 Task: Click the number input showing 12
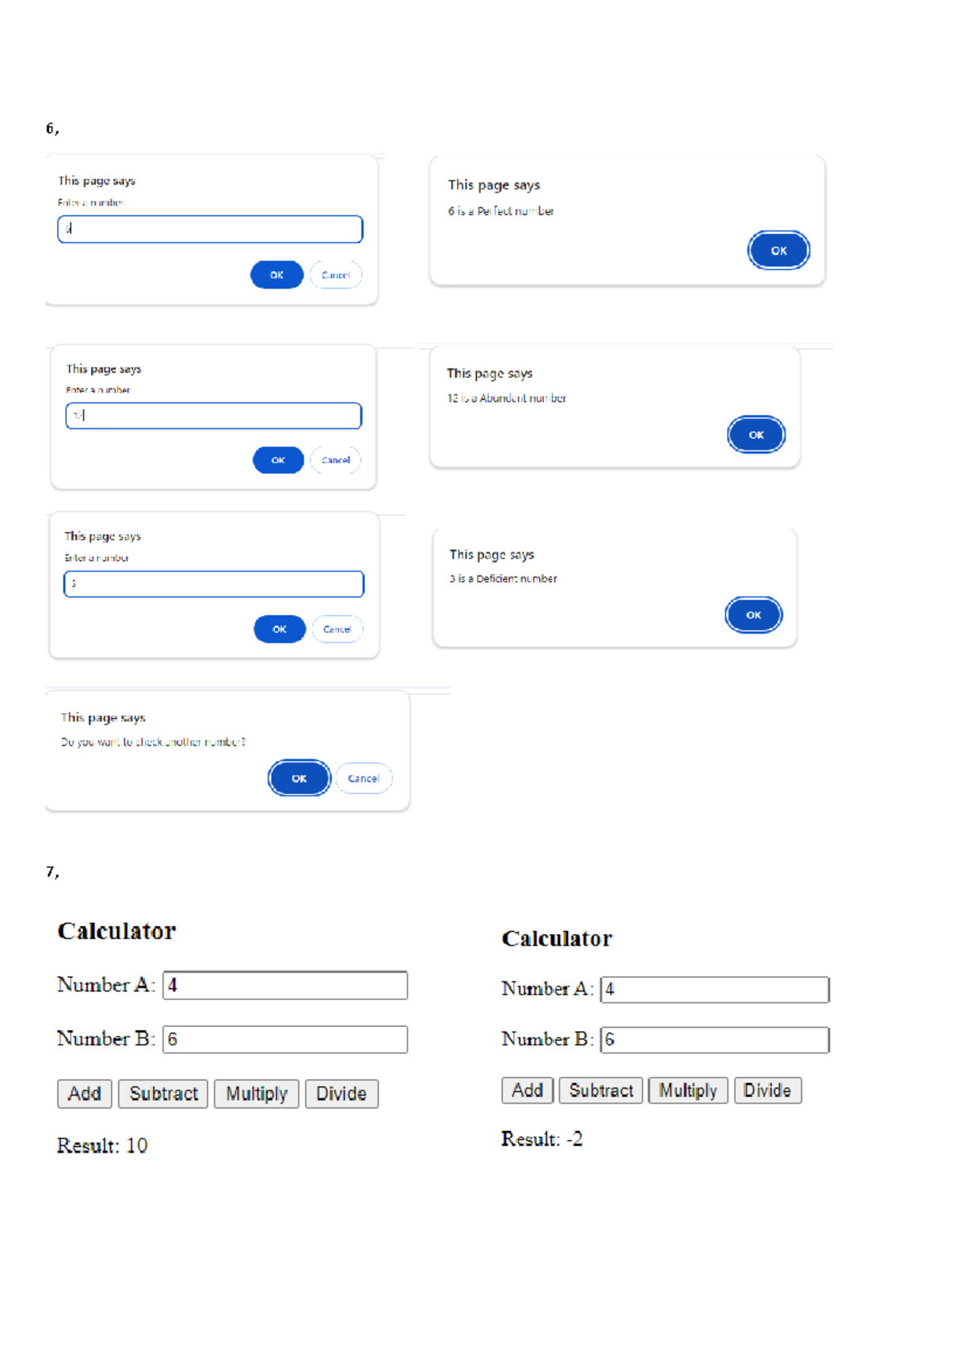213,416
